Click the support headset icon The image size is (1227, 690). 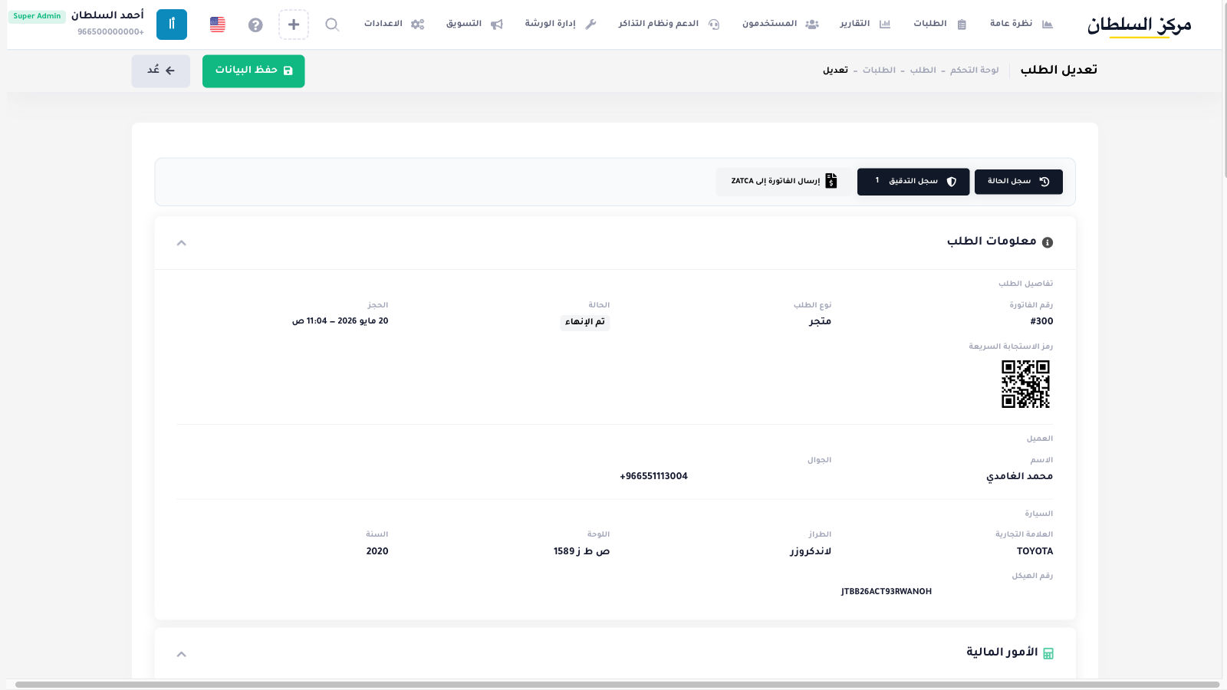point(714,25)
